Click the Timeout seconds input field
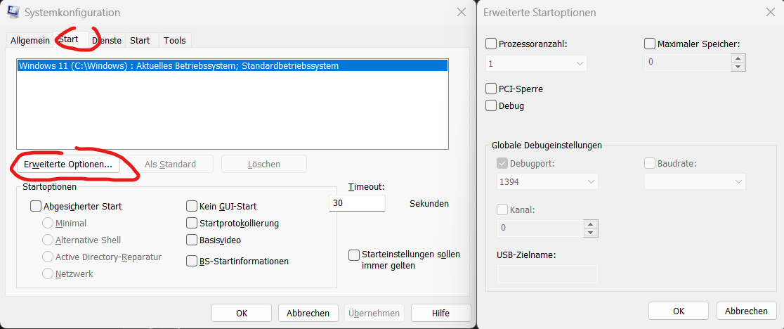 [357, 203]
